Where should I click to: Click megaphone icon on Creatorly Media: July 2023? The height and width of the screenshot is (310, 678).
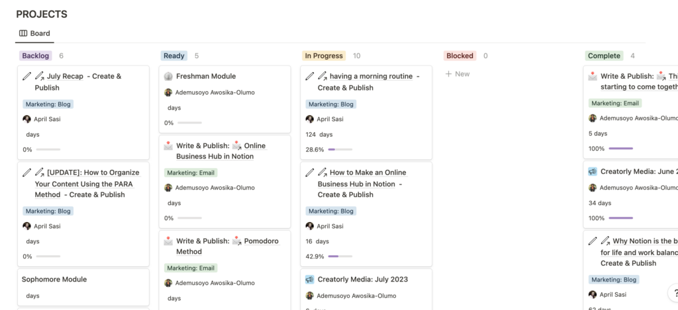click(x=310, y=280)
